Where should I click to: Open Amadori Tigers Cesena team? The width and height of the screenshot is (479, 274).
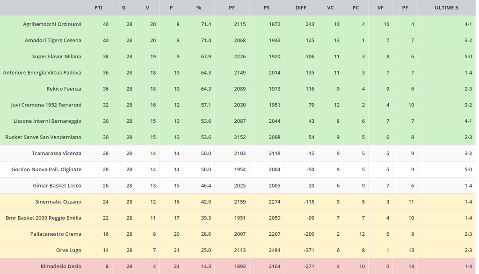(x=53, y=40)
